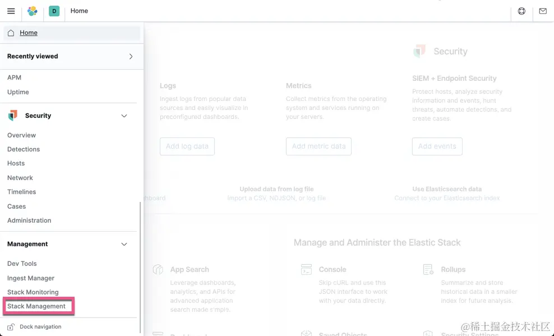
Task: Collapse the Security section chevron
Action: tap(124, 116)
